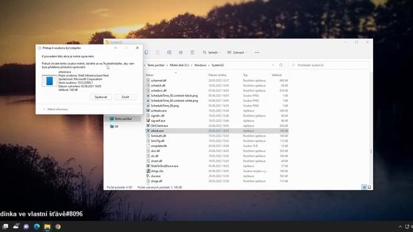413x232 pixels.
Task: Click the Share icon in Explorer toolbar
Action: click(x=181, y=52)
